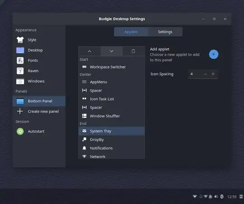This screenshot has width=244, height=204.
Task: Select the Spacer below Icon Task List
Action: point(112,107)
